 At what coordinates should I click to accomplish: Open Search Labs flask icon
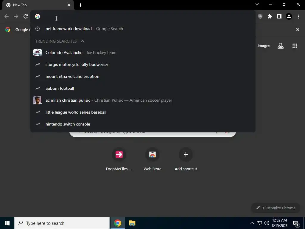point(281,46)
